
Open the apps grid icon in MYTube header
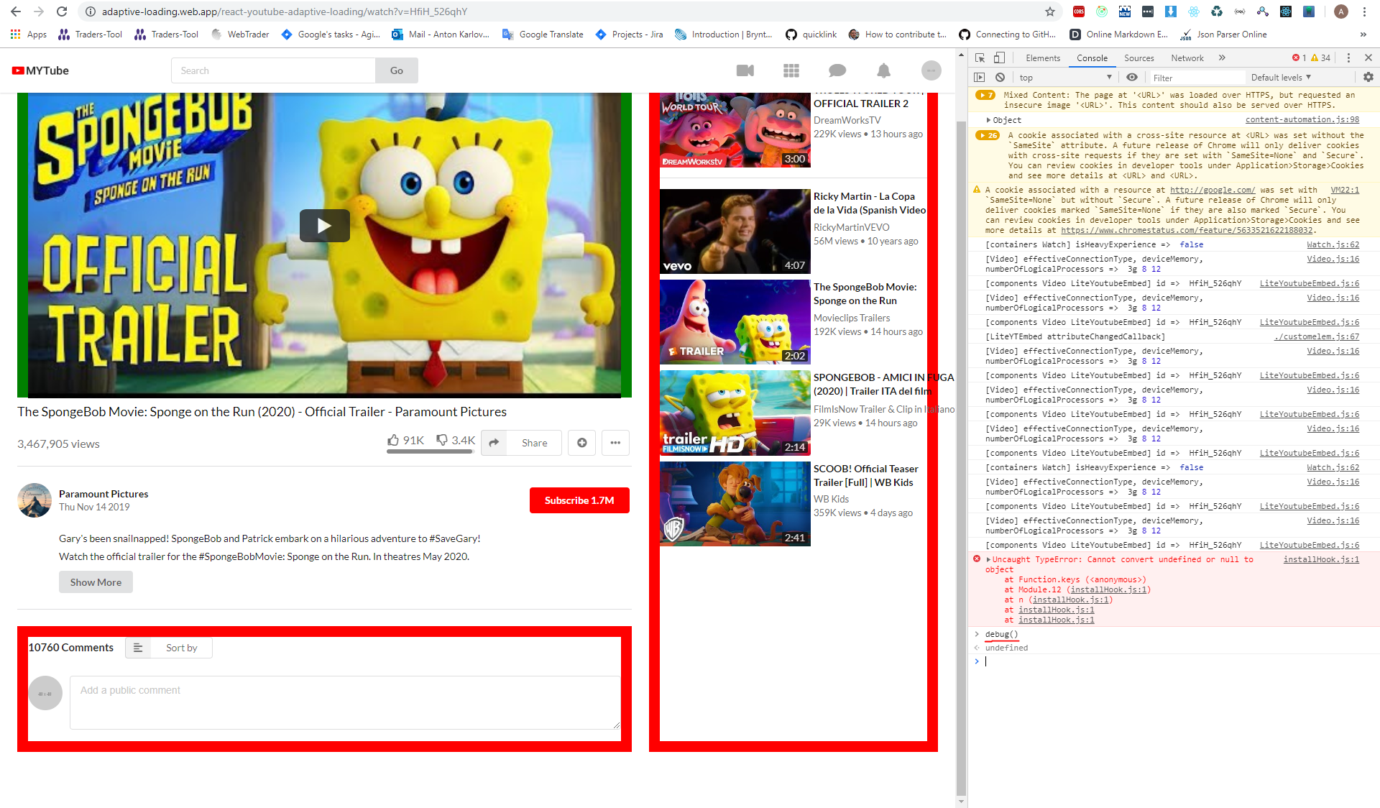click(791, 70)
